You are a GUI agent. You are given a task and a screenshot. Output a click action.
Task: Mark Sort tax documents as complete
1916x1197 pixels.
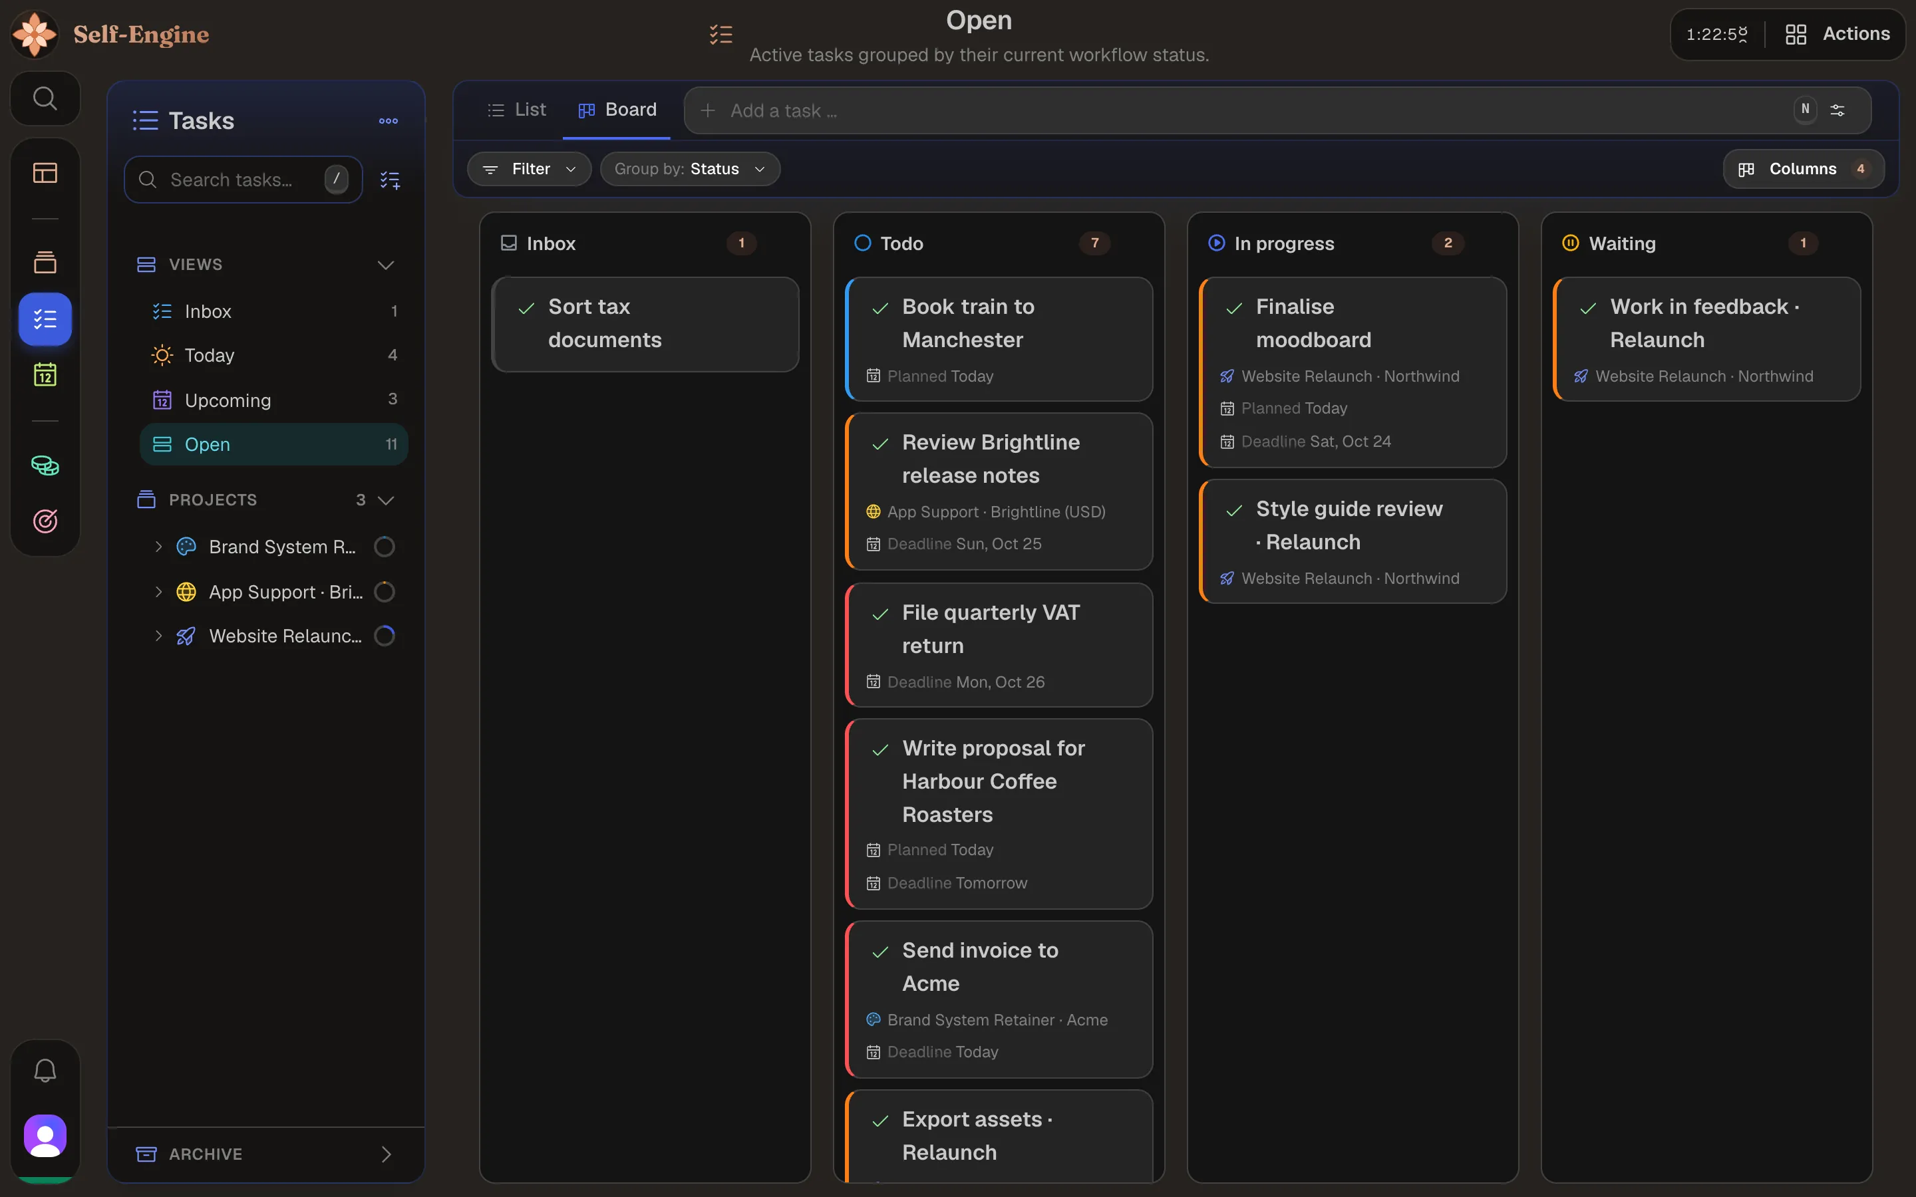coord(526,308)
